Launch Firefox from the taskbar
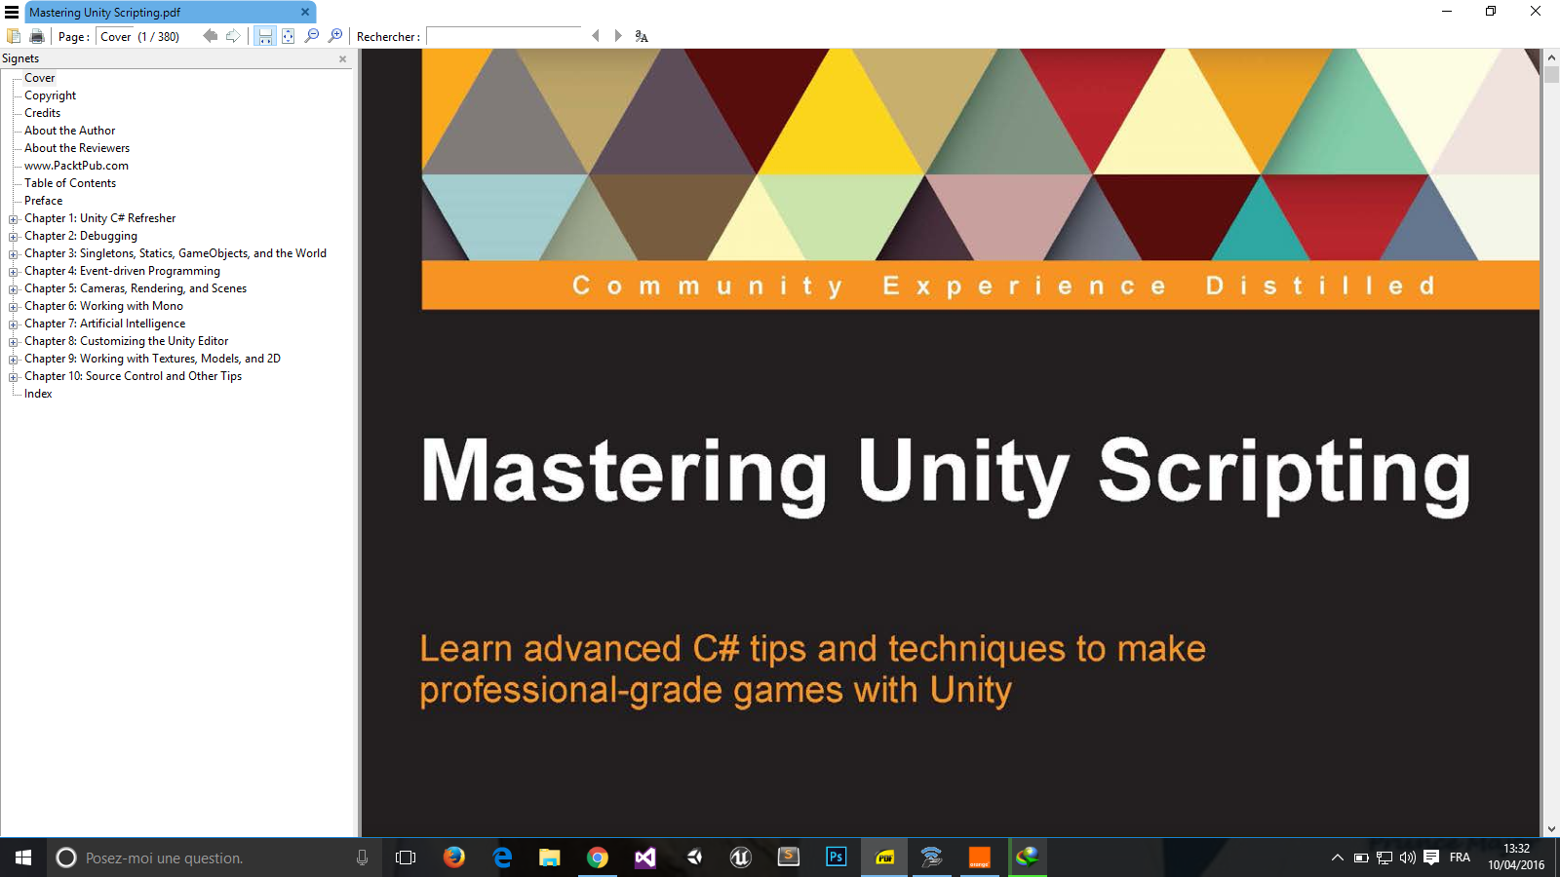The width and height of the screenshot is (1560, 877). [x=453, y=858]
